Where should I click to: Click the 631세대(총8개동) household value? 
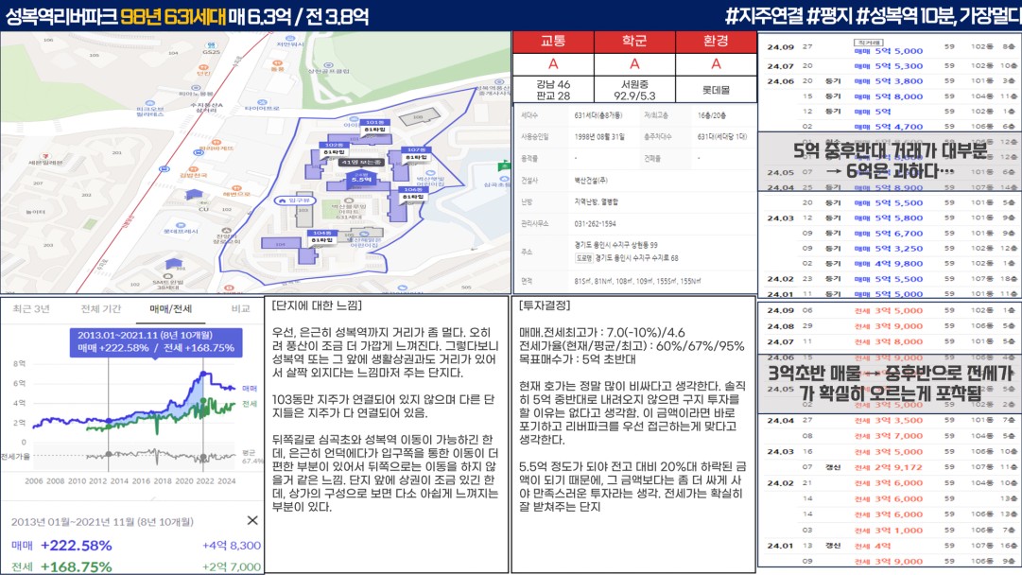[x=598, y=115]
